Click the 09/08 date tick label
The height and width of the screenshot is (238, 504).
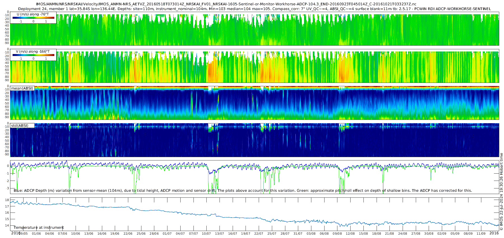click(337, 234)
